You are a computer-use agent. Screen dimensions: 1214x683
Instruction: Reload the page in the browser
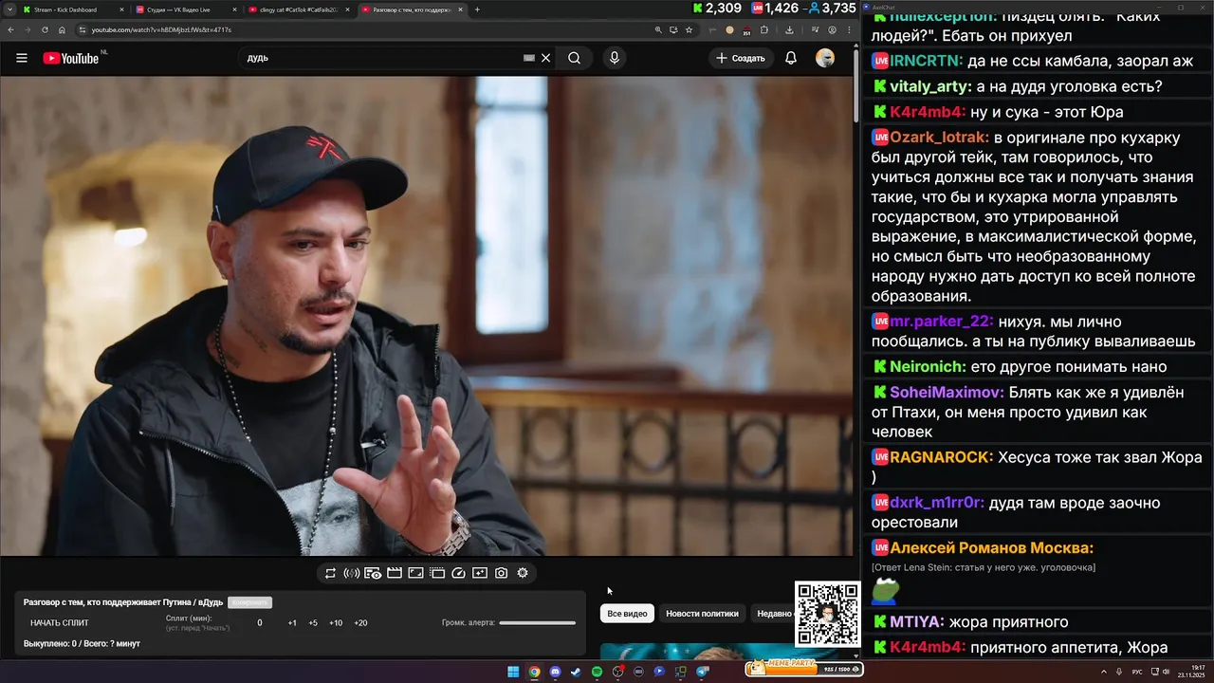46,29
